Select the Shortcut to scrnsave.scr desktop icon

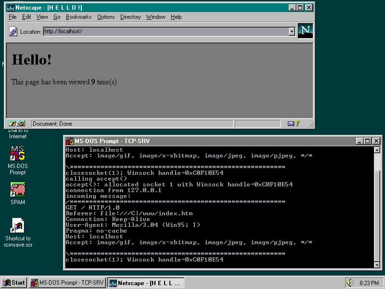(18, 233)
